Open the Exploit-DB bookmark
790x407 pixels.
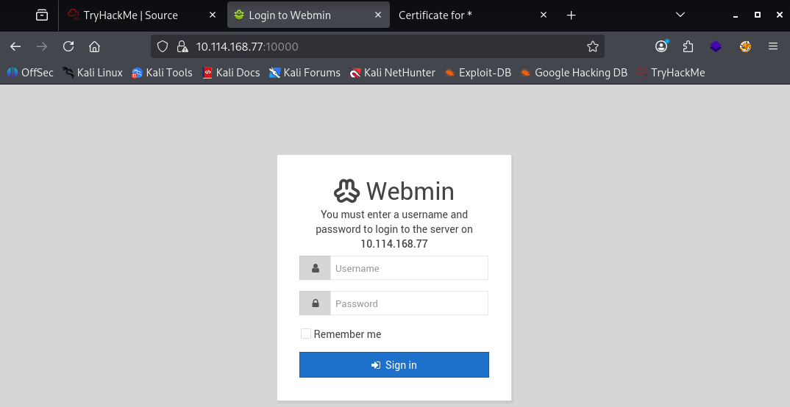point(477,73)
